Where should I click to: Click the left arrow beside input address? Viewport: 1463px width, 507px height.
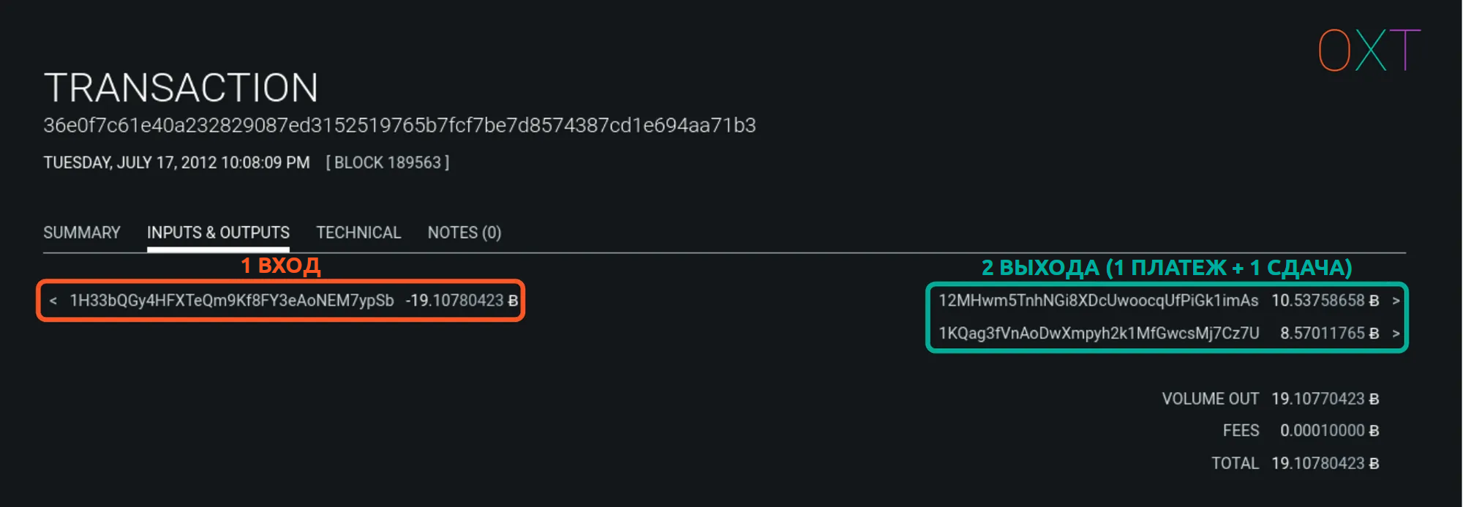[53, 301]
